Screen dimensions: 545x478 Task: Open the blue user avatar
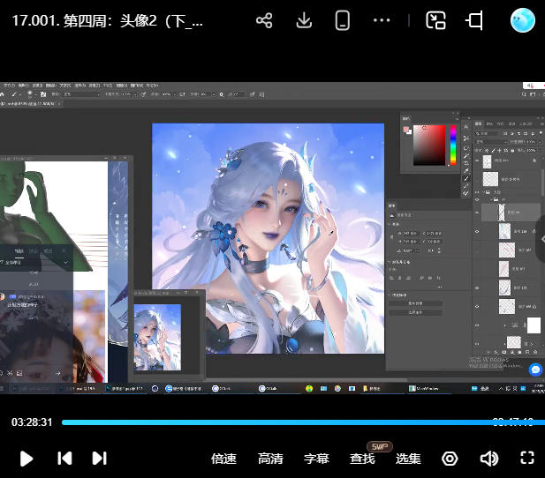tap(523, 21)
